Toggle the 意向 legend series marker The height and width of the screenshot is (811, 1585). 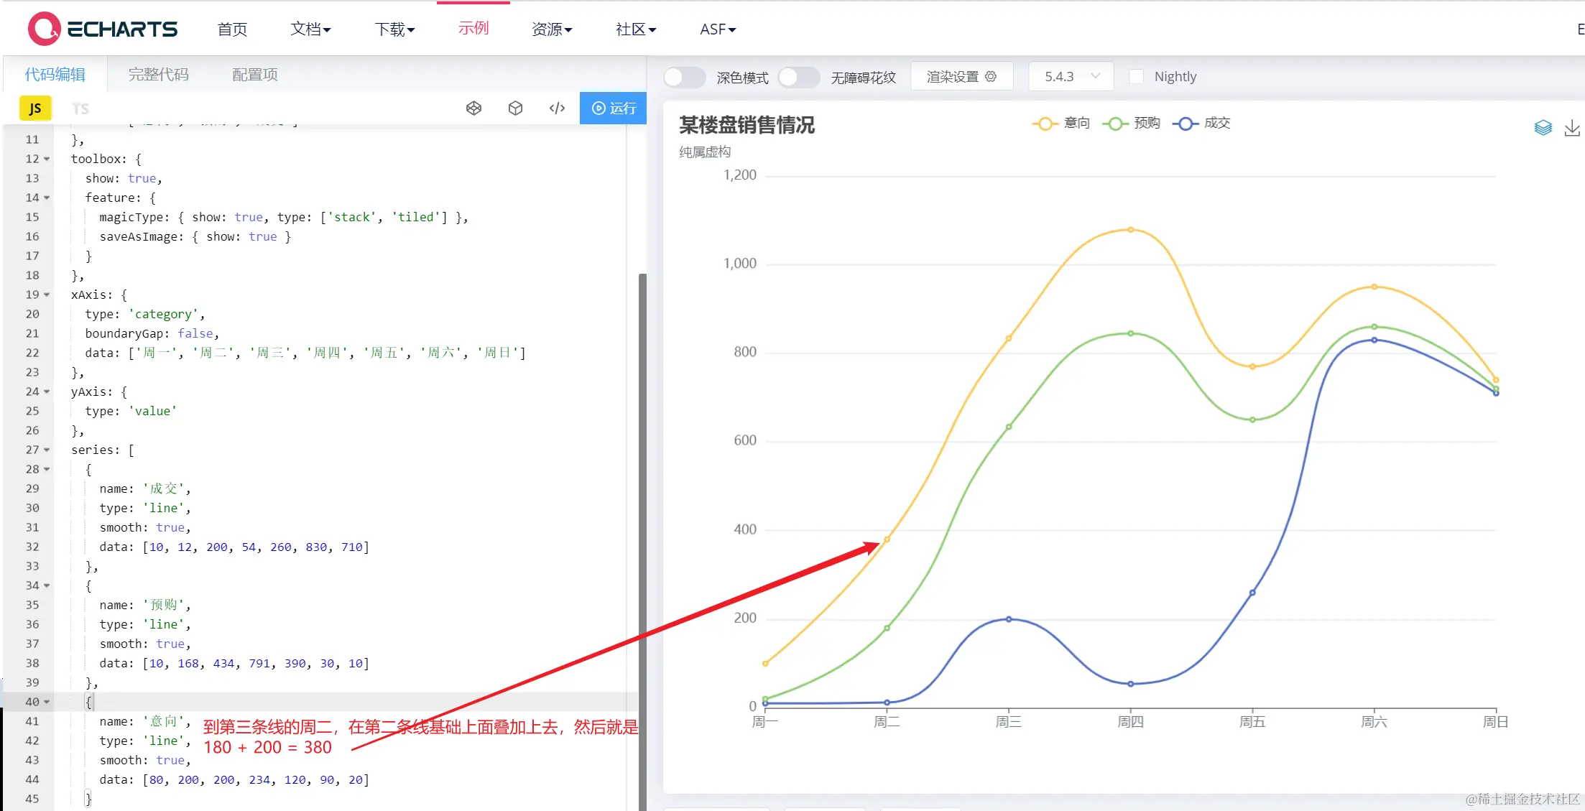pos(1045,124)
